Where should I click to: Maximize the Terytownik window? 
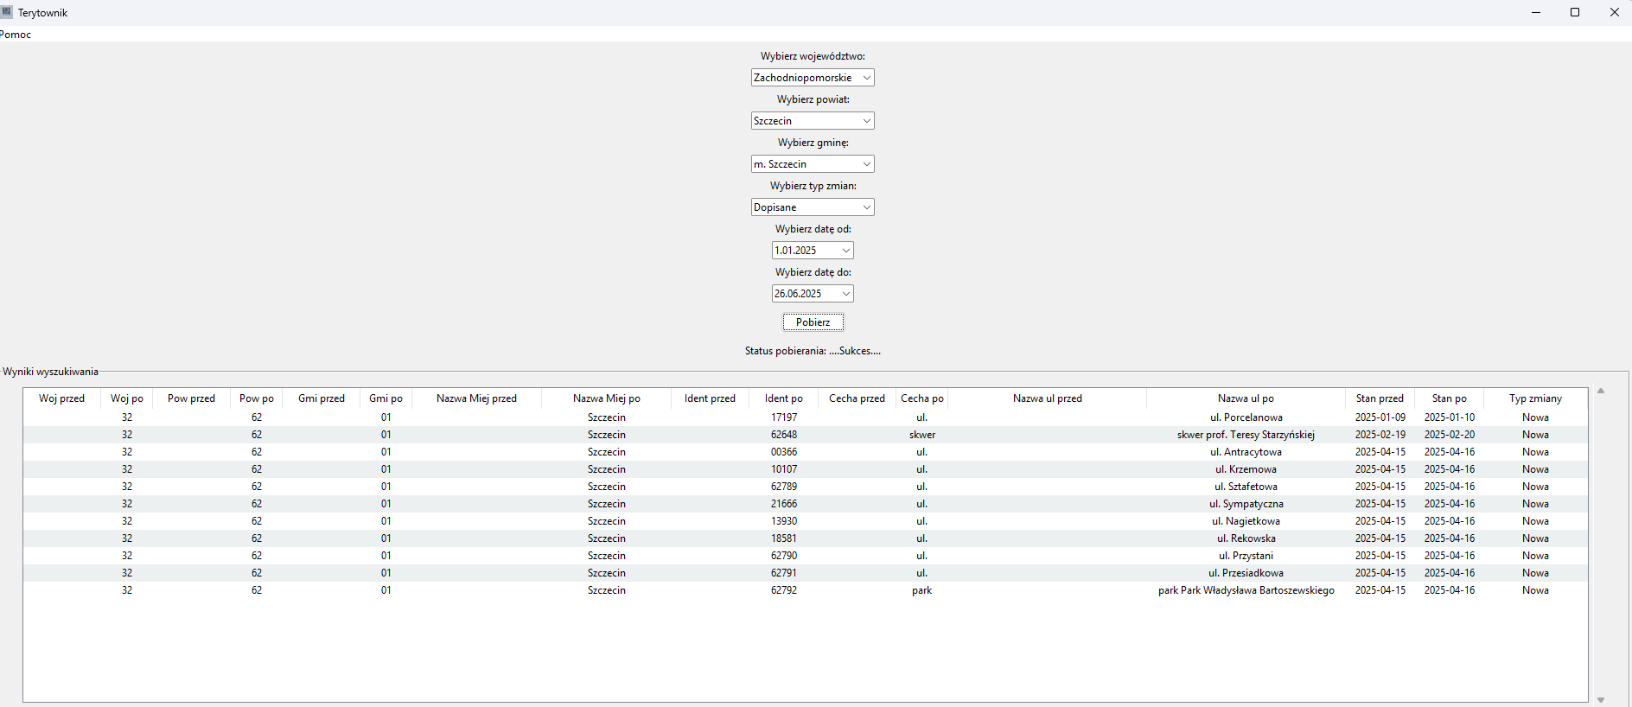click(x=1575, y=12)
